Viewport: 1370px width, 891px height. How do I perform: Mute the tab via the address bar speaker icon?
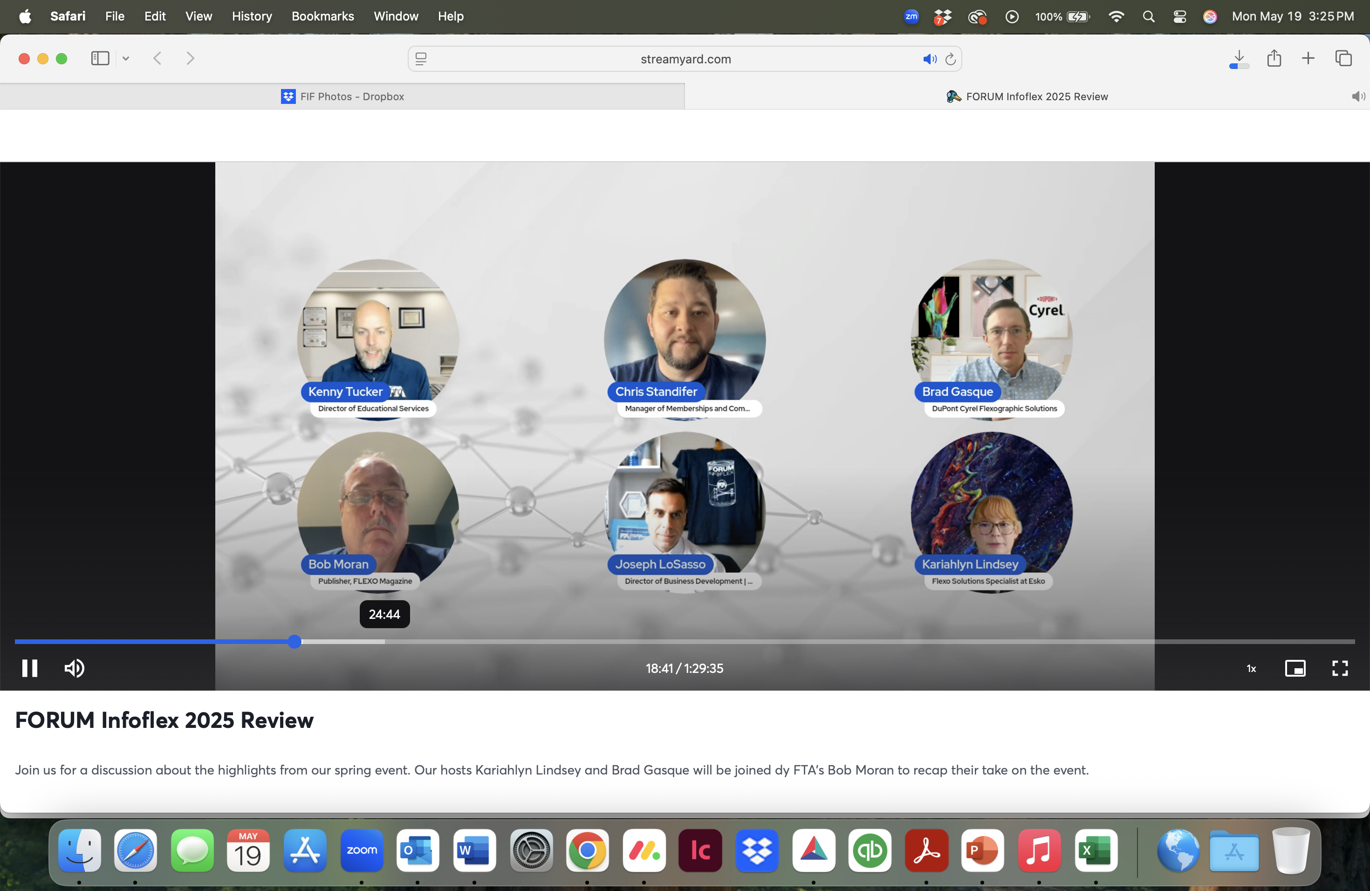tap(929, 59)
